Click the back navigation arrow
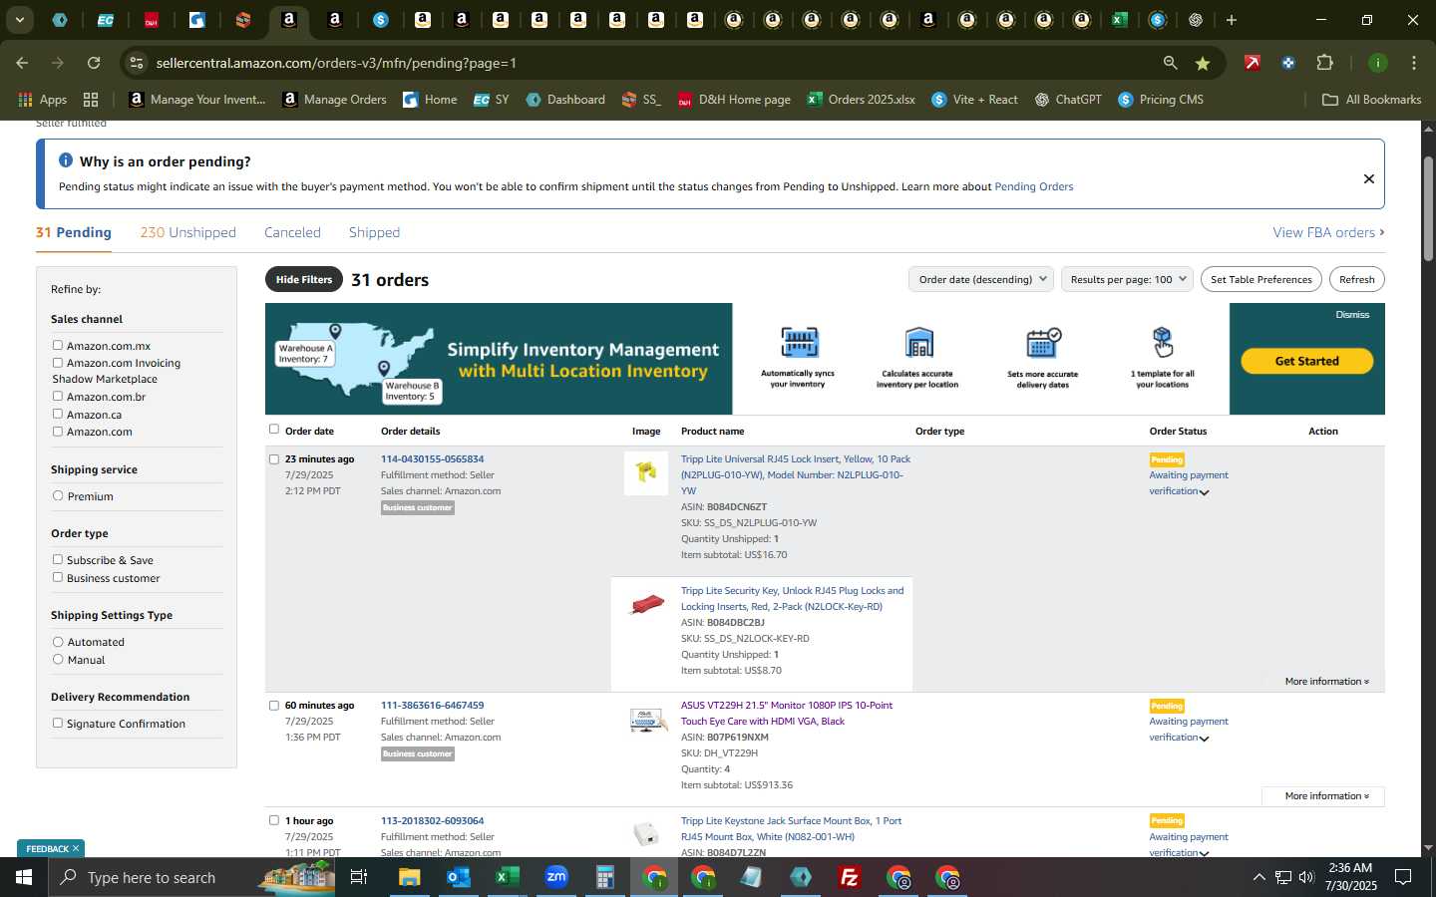1436x897 pixels. coord(22,63)
